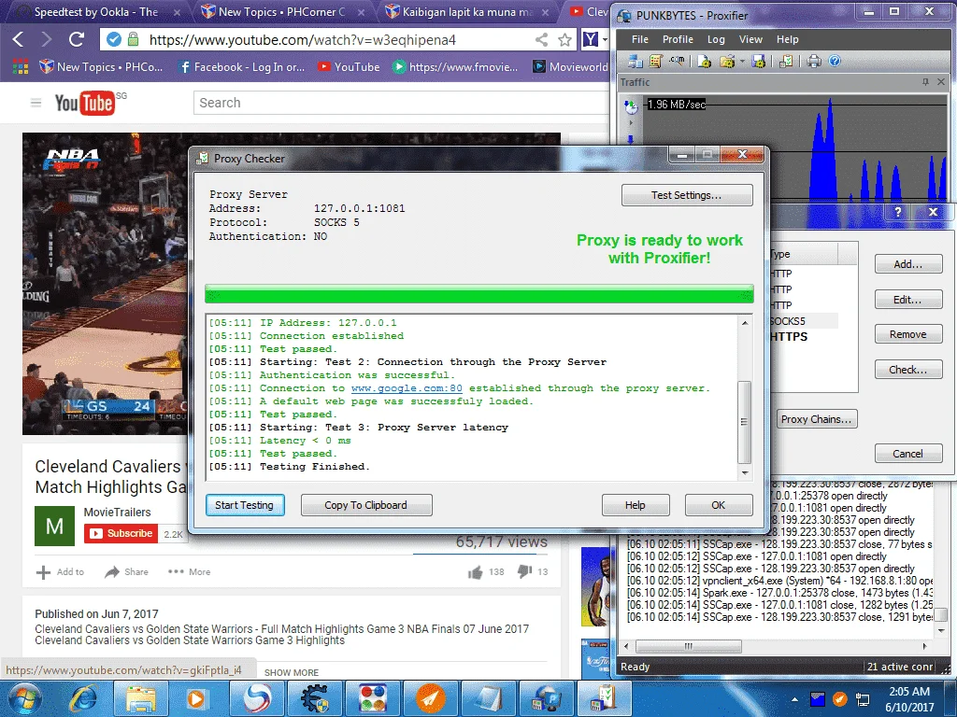Click the Save Profile floppy icon
This screenshot has width=957, height=717.
pos(759,61)
